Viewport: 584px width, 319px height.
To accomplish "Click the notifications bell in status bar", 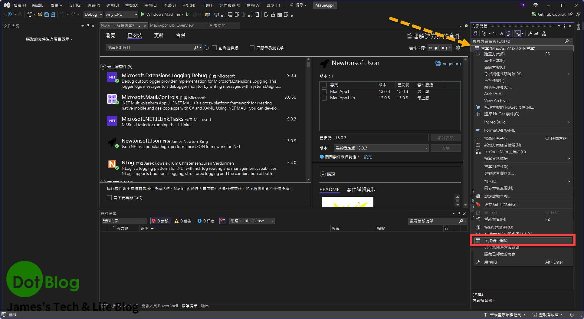I will [x=572, y=315].
